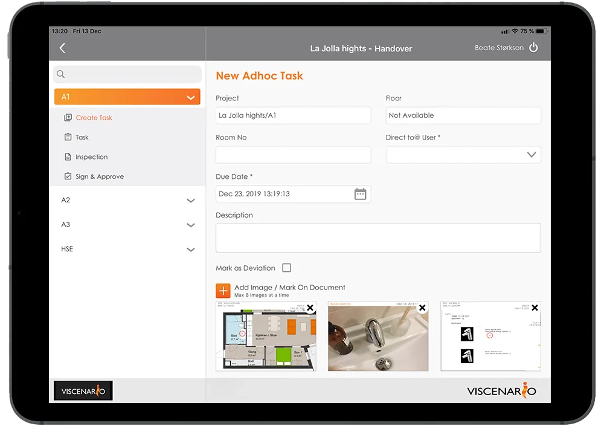This screenshot has width=604, height=426.
Task: Click the Floor field Not Available
Action: 463,115
